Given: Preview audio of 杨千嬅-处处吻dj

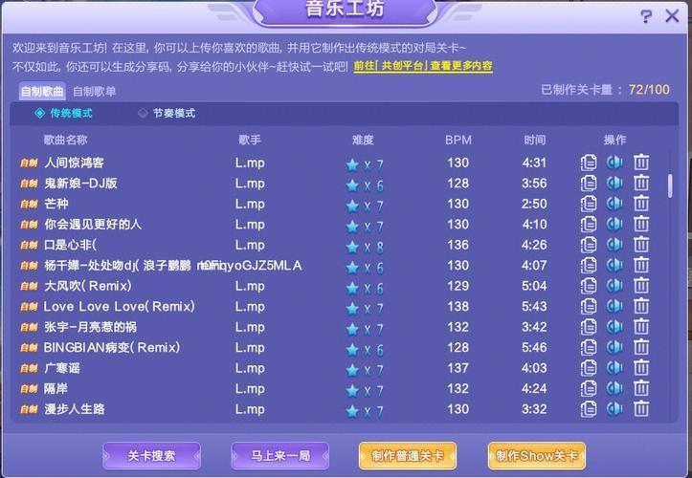Looking at the screenshot, I should pos(614,266).
